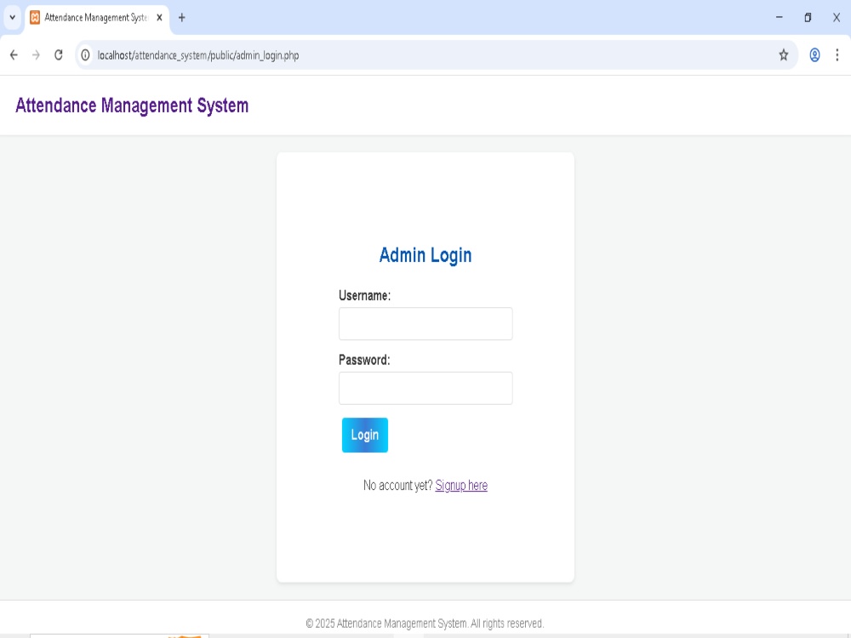Go back using browser back arrow
Viewport: 851px width, 638px height.
coord(14,54)
